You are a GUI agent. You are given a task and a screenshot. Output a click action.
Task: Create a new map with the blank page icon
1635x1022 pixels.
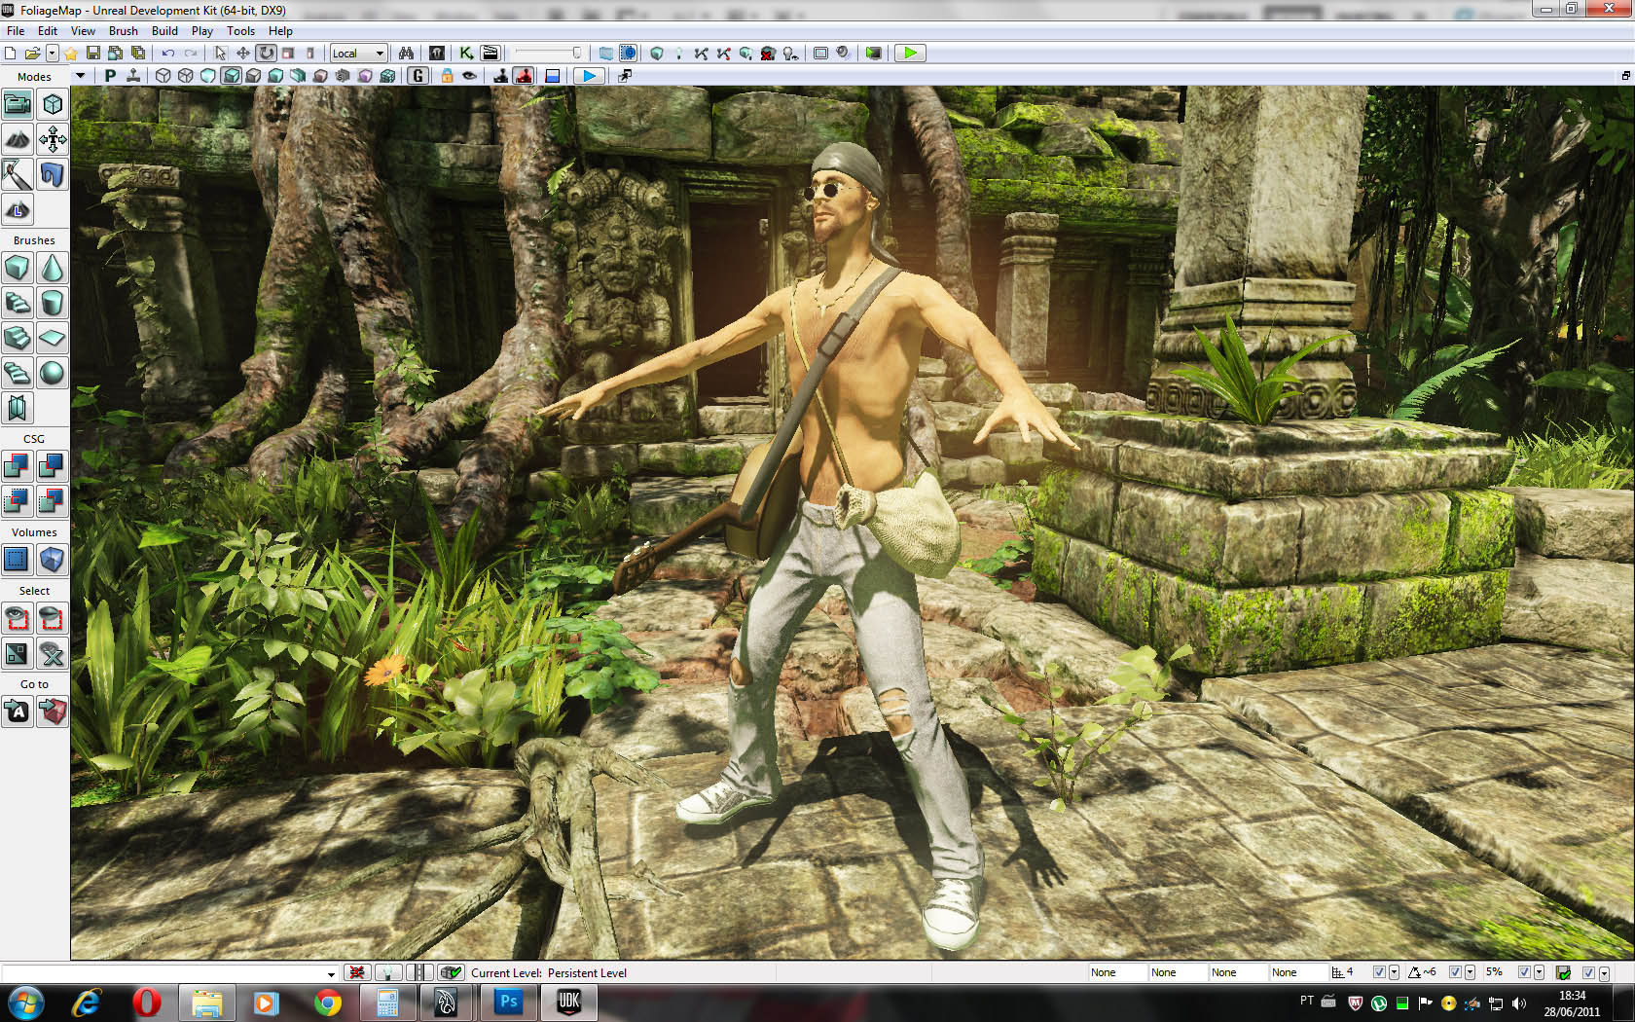tap(11, 54)
